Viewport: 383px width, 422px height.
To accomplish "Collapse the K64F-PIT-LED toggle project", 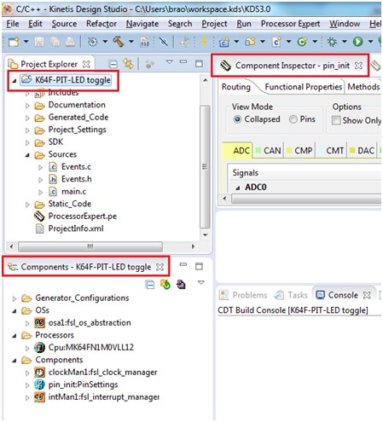I will [15, 81].
